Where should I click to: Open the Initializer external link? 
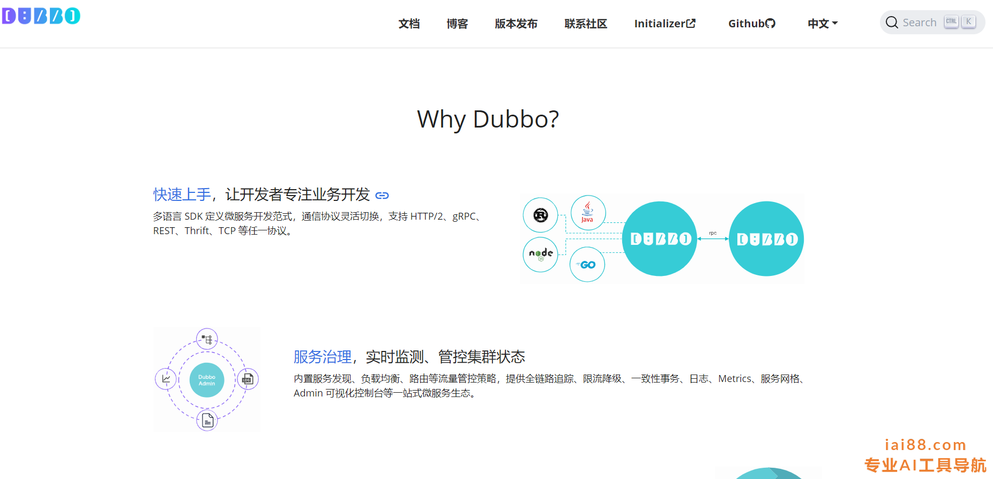(x=665, y=24)
